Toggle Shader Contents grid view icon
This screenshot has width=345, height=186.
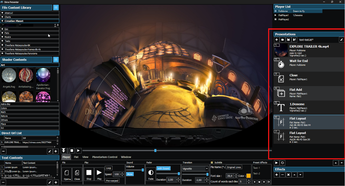click(x=56, y=59)
